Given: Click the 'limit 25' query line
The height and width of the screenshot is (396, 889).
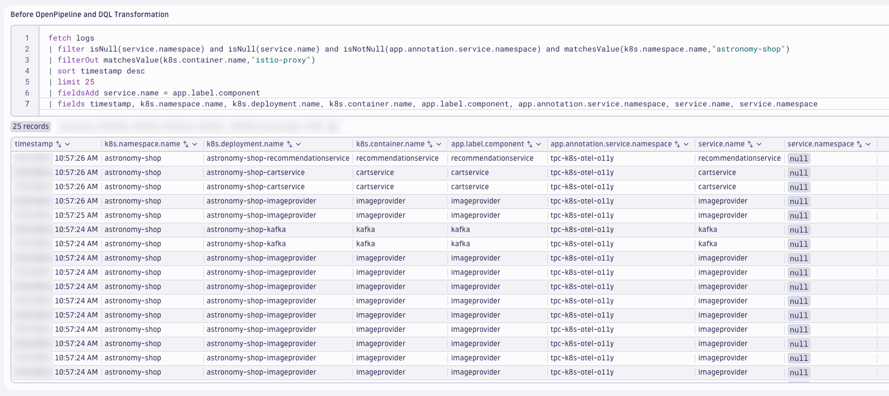Looking at the screenshot, I should 71,82.
